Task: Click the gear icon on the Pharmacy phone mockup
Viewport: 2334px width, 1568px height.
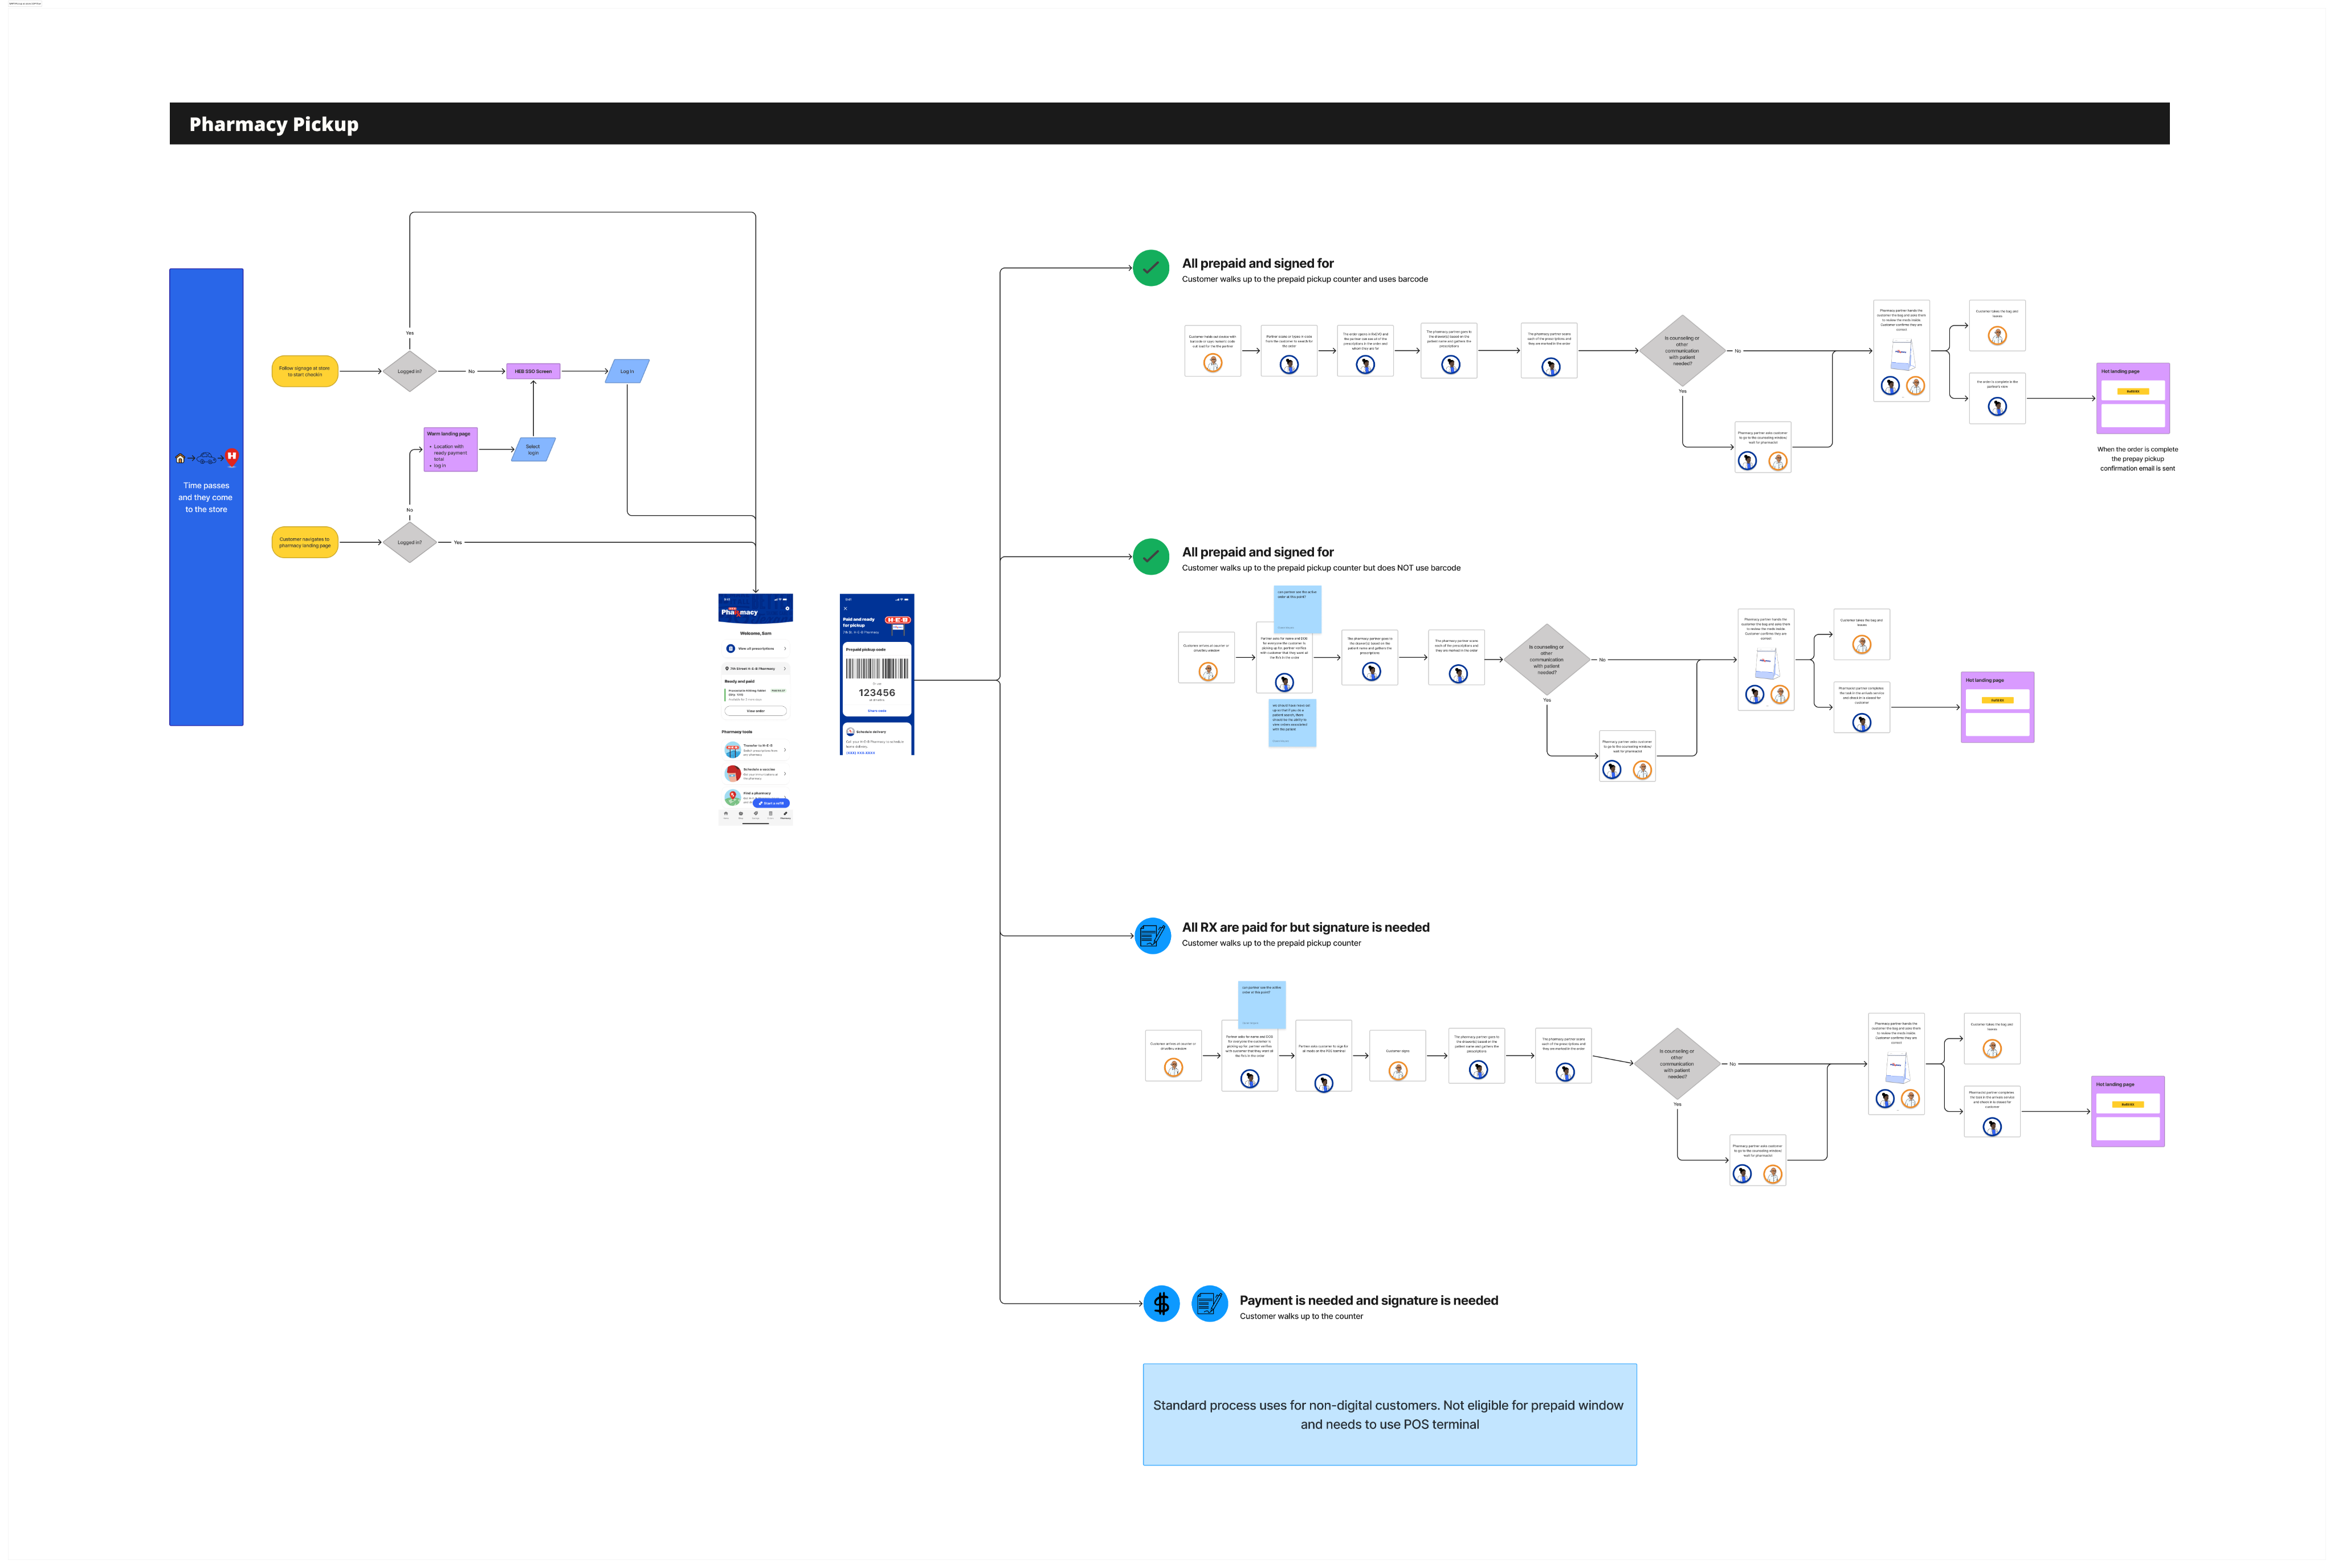Action: [787, 608]
